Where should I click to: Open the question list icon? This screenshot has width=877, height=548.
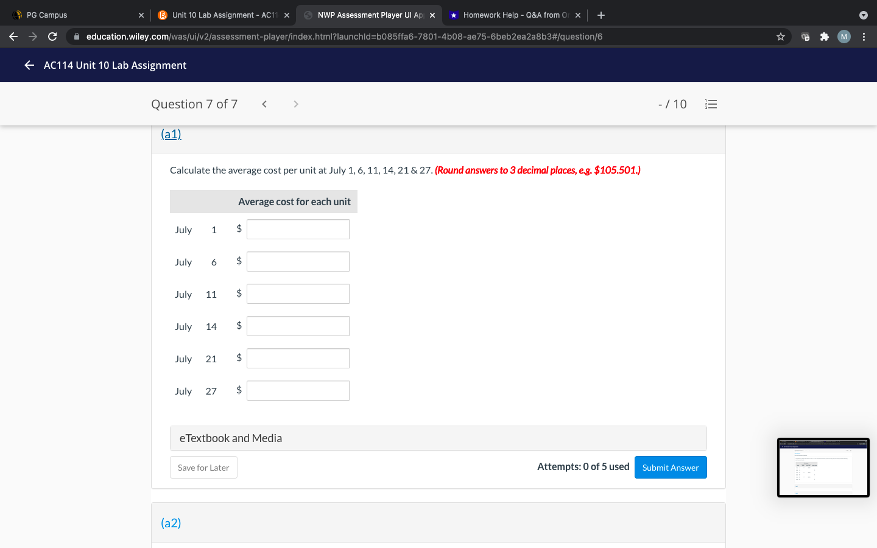click(x=711, y=104)
